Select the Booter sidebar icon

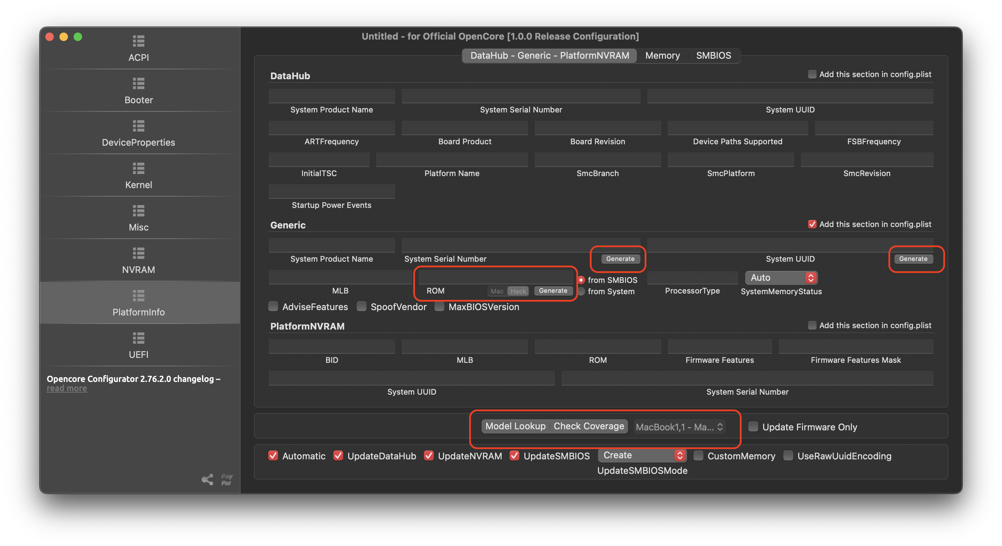click(x=138, y=83)
